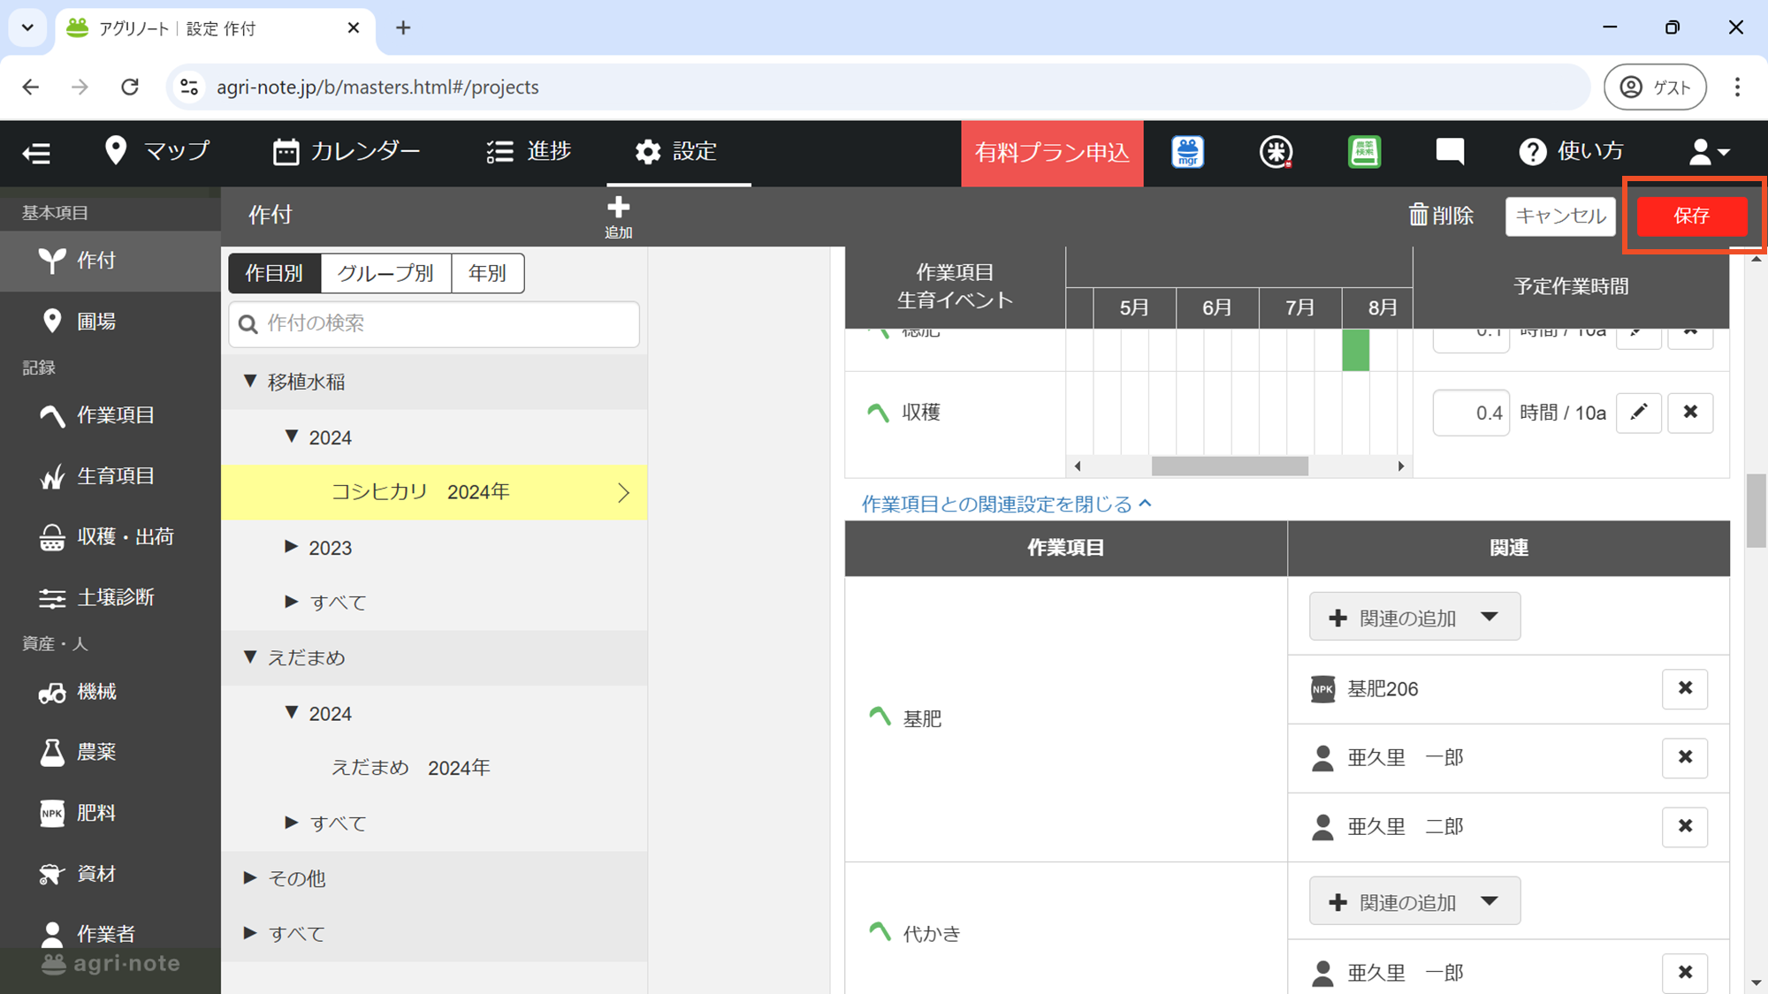The height and width of the screenshot is (994, 1768).
Task: Collapse the 移植水稲 tree group
Action: [x=250, y=381]
